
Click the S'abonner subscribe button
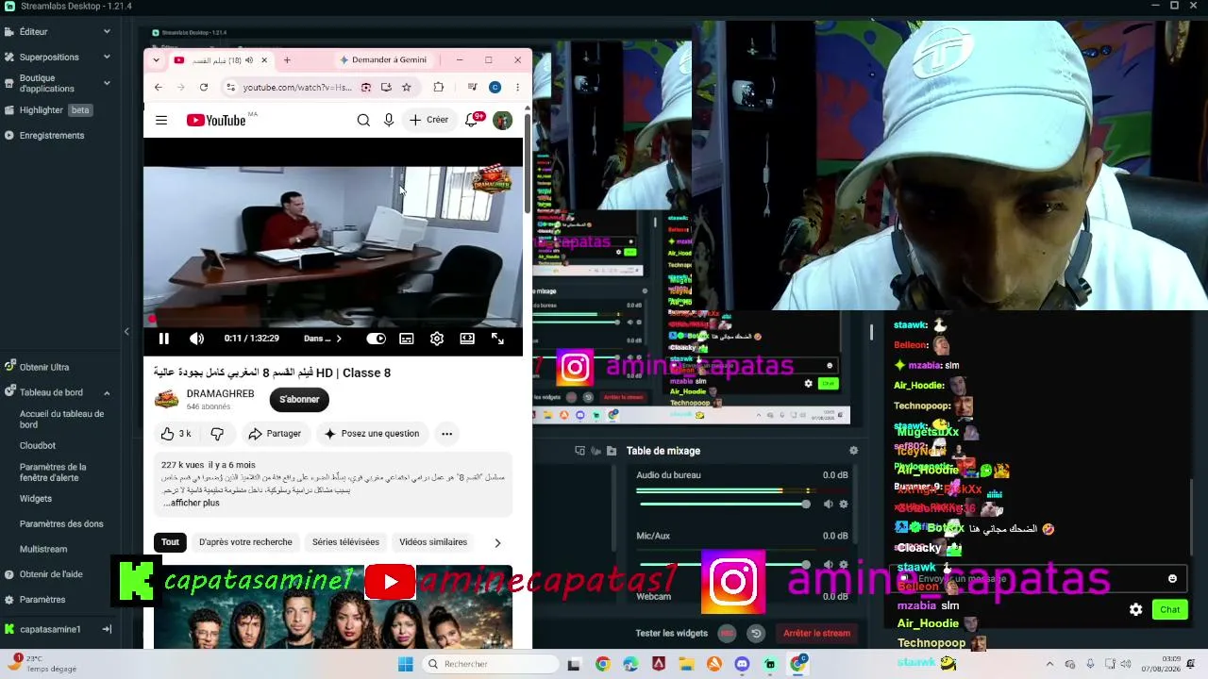click(299, 399)
